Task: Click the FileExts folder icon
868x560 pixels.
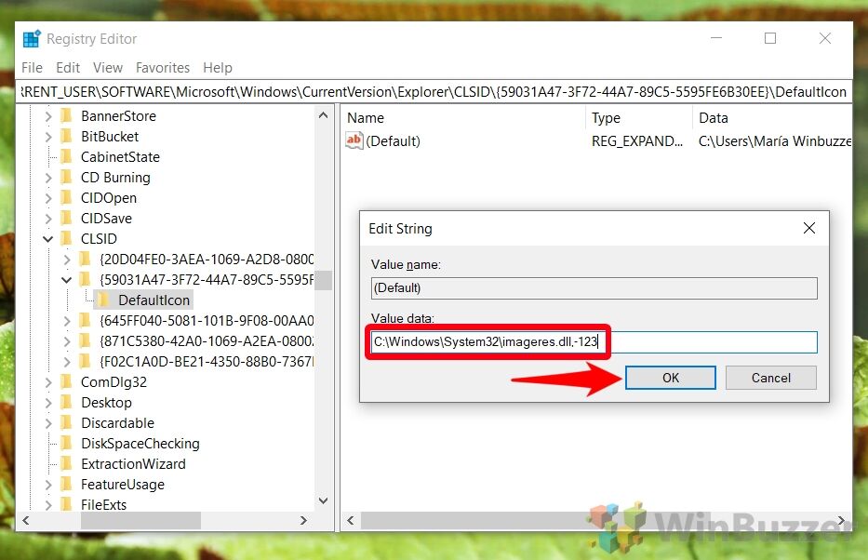Action: (x=66, y=505)
